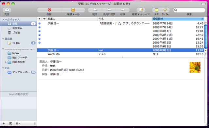The width and height of the screenshot is (209, 128).
Task: Sort by unread status dot column
Action: coord(39,19)
